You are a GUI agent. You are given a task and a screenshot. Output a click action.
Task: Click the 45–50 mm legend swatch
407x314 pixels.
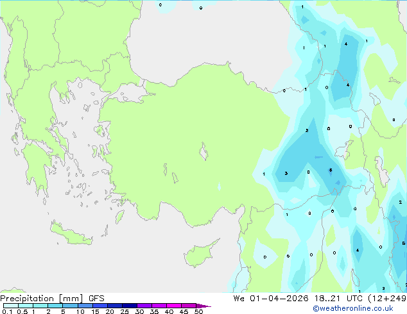click(189, 306)
